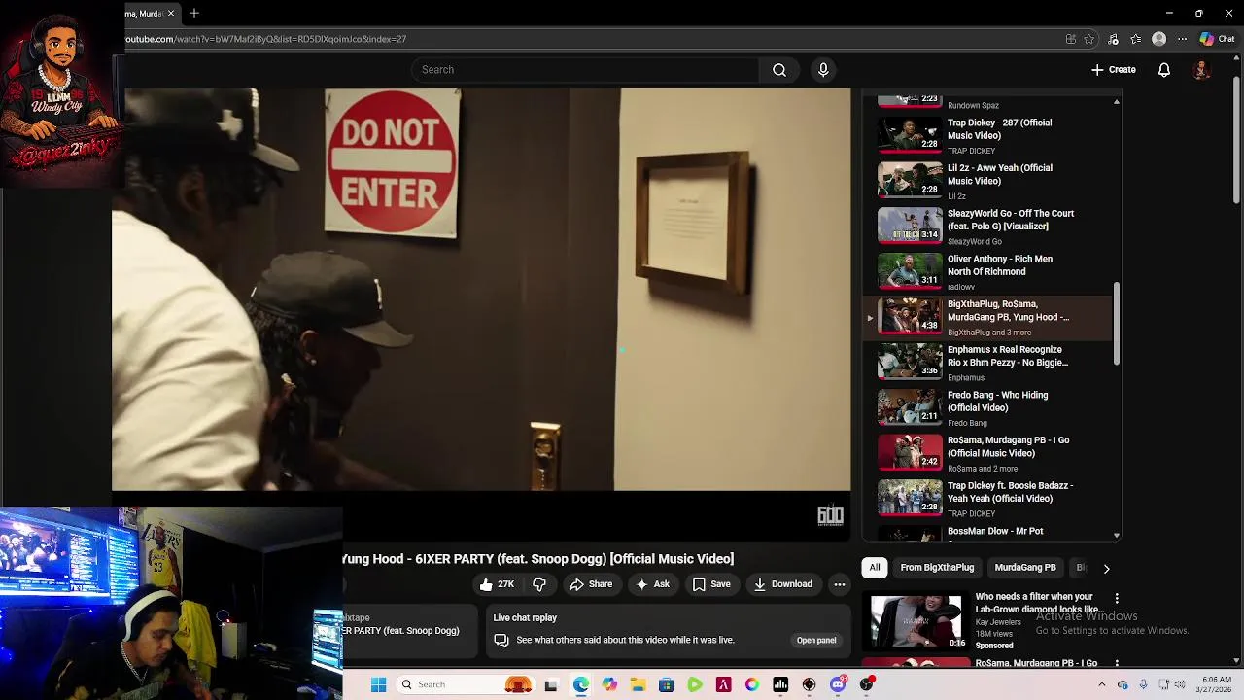This screenshot has height=700, width=1244.
Task: Click the app-available icon in address bar
Action: (1071, 39)
